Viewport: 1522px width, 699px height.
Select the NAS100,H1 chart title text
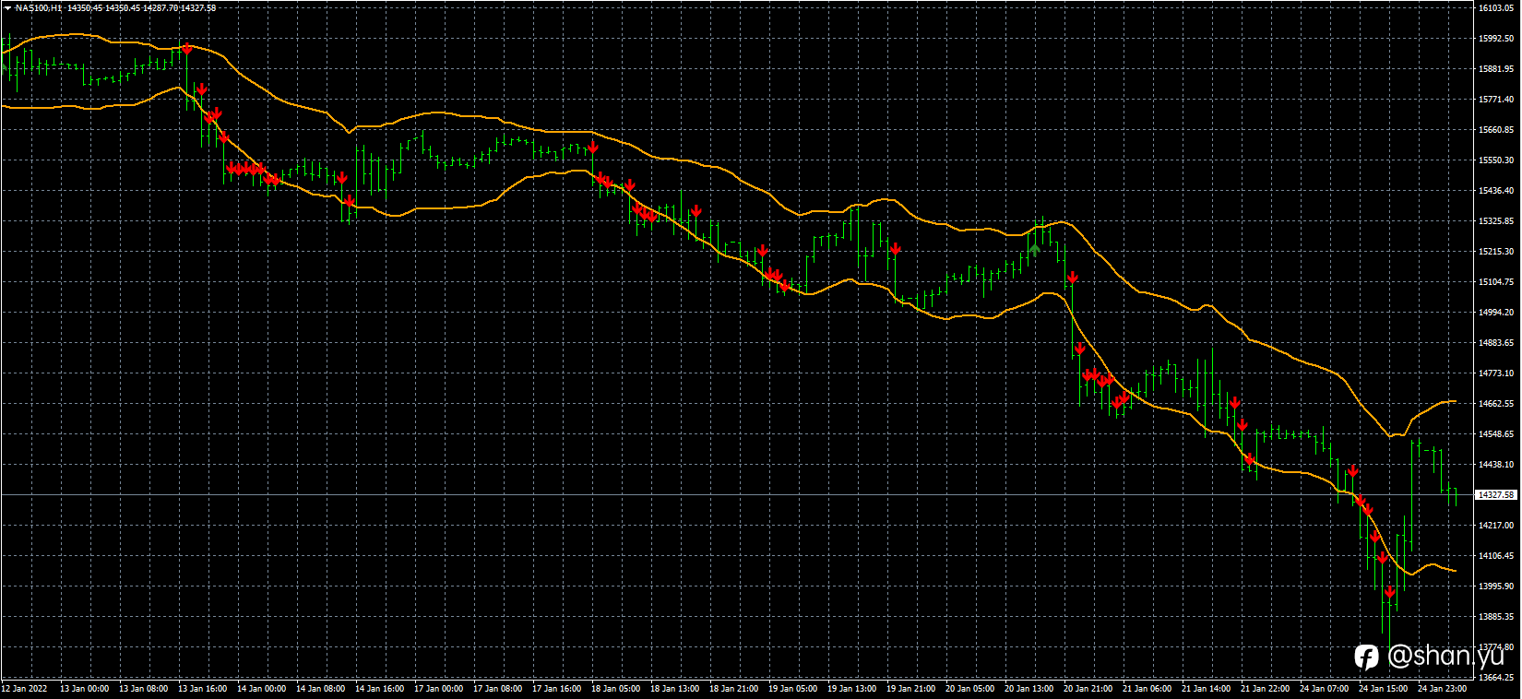click(x=41, y=8)
